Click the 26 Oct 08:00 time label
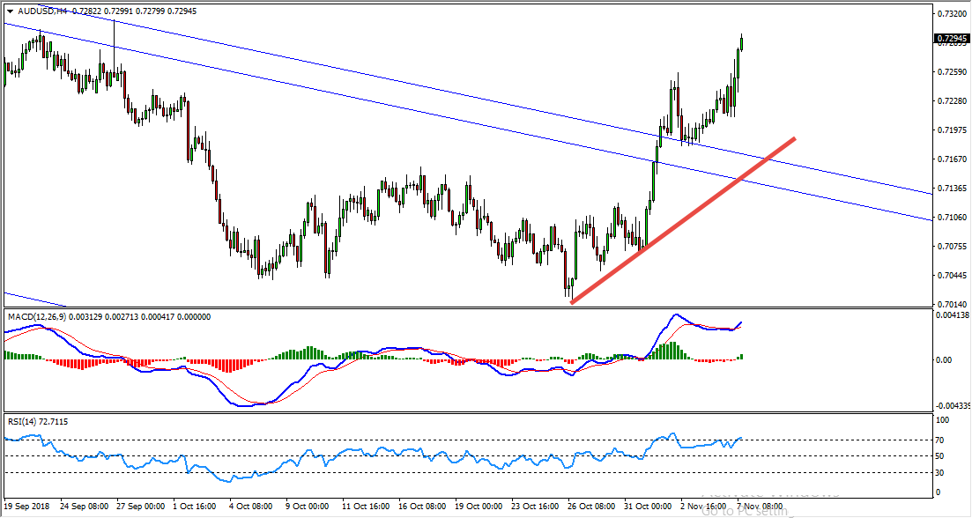Image resolution: width=972 pixels, height=518 pixels. point(590,507)
